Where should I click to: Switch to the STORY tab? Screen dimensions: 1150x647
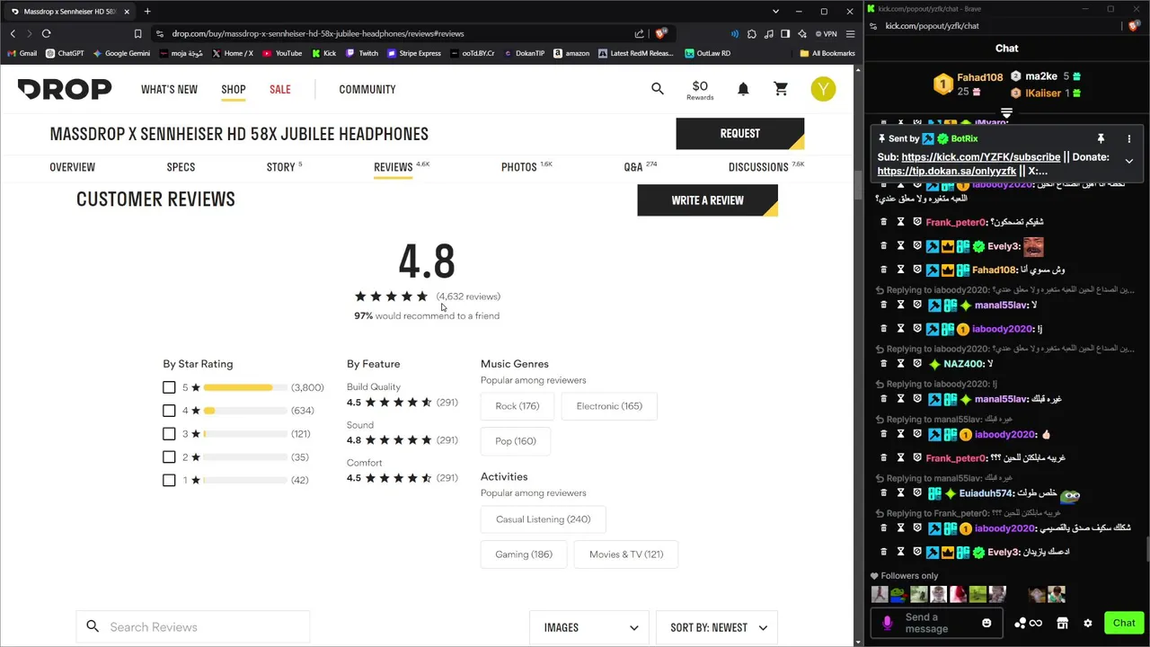point(284,167)
